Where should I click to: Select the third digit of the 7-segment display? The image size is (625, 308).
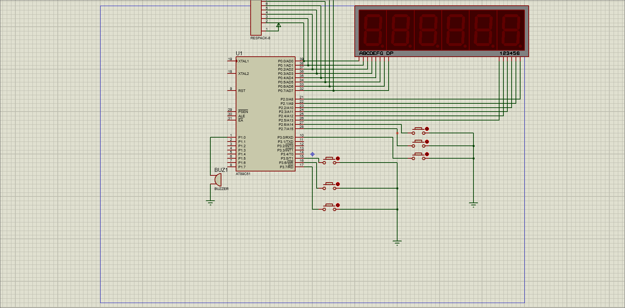(x=428, y=30)
